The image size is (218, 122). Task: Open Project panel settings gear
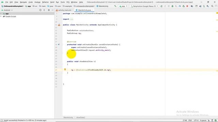(49, 10)
